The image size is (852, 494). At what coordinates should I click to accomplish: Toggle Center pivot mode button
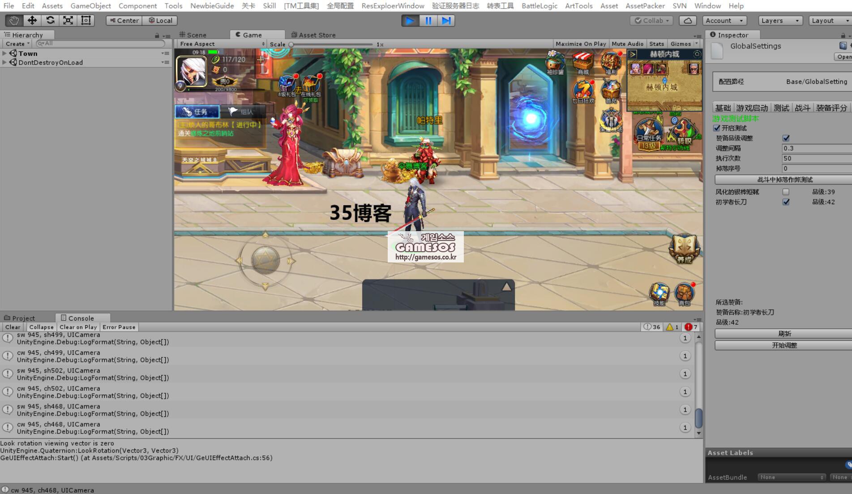pyautogui.click(x=124, y=21)
